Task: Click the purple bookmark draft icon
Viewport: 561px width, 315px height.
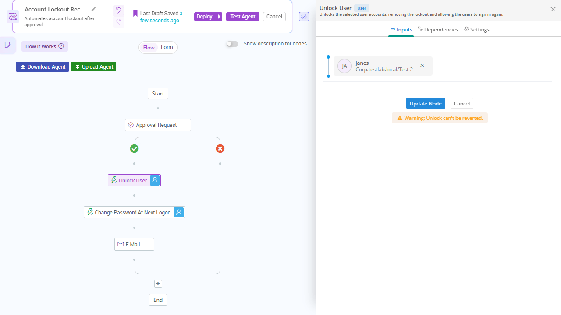Action: click(x=135, y=14)
